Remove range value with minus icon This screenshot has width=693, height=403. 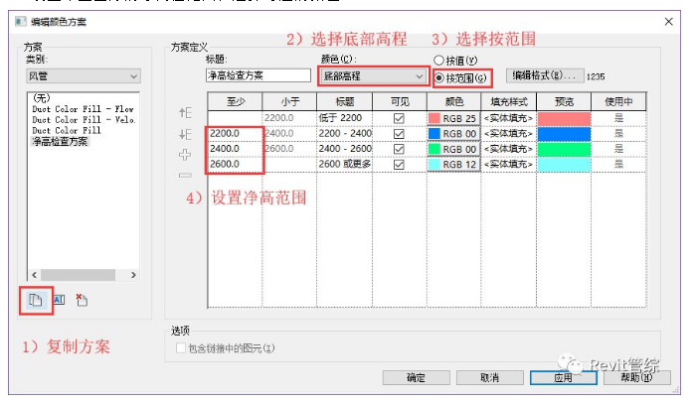click(x=185, y=176)
